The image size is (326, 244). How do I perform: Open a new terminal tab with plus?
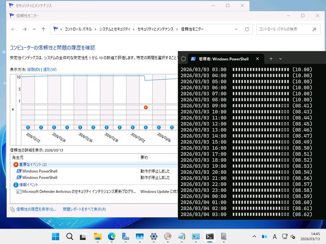(x=271, y=59)
